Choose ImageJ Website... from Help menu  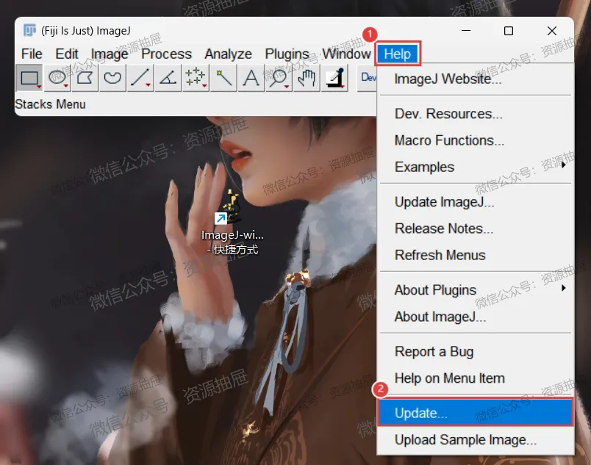476,79
